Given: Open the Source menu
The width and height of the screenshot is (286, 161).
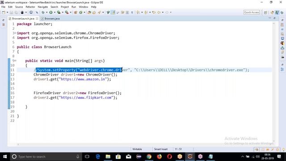Looking at the screenshot, I should click(x=19, y=7).
